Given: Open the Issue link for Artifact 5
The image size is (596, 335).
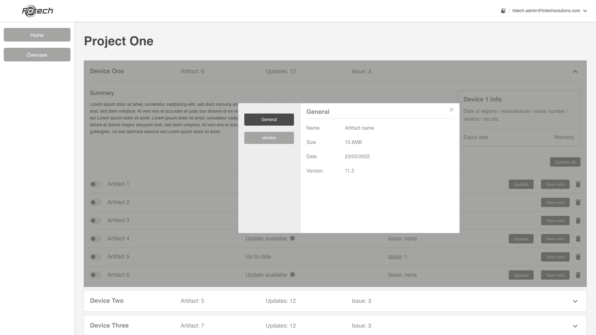Looking at the screenshot, I should click(395, 257).
